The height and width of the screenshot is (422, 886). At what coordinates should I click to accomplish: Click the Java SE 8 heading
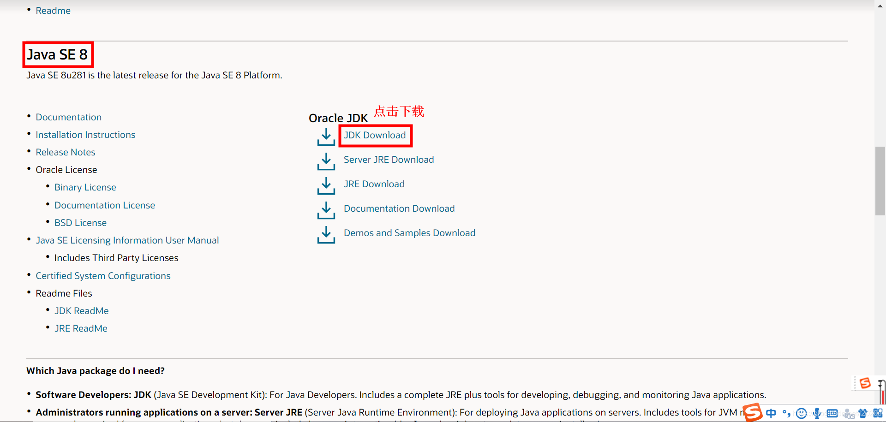(x=57, y=54)
